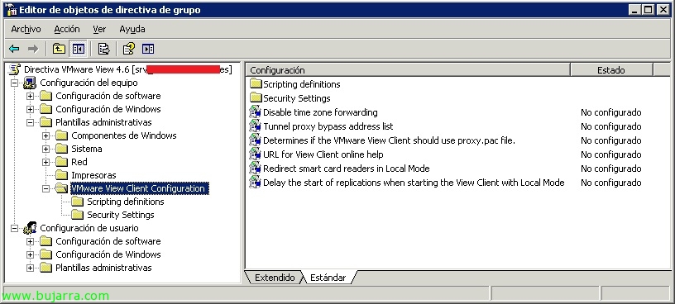The height and width of the screenshot is (304, 675).
Task: Open the Archivo menu
Action: (26, 29)
